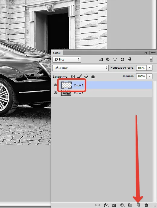This screenshot has width=157, height=208.
Task: Open the layer styles fx menu
Action: (106, 205)
